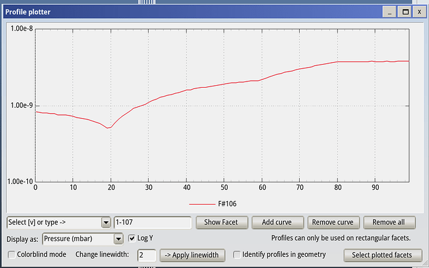
Task: Open the 'Select [v] or type' combo box
Action: click(58, 223)
